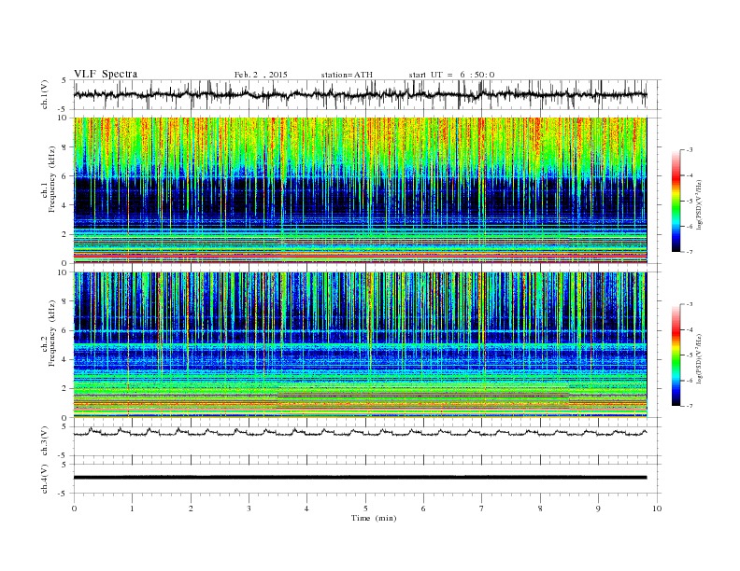Click the ch.4 flat black trace
The height and width of the screenshot is (571, 740).
(x=360, y=478)
